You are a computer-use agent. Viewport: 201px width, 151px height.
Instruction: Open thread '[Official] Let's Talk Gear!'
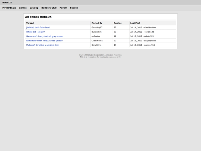tap(38, 28)
